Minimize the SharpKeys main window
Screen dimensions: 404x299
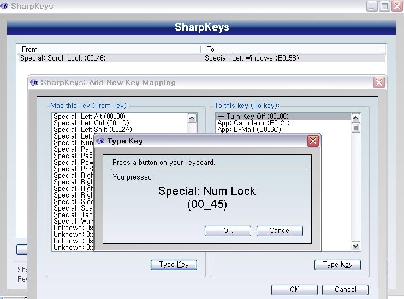click(x=372, y=6)
